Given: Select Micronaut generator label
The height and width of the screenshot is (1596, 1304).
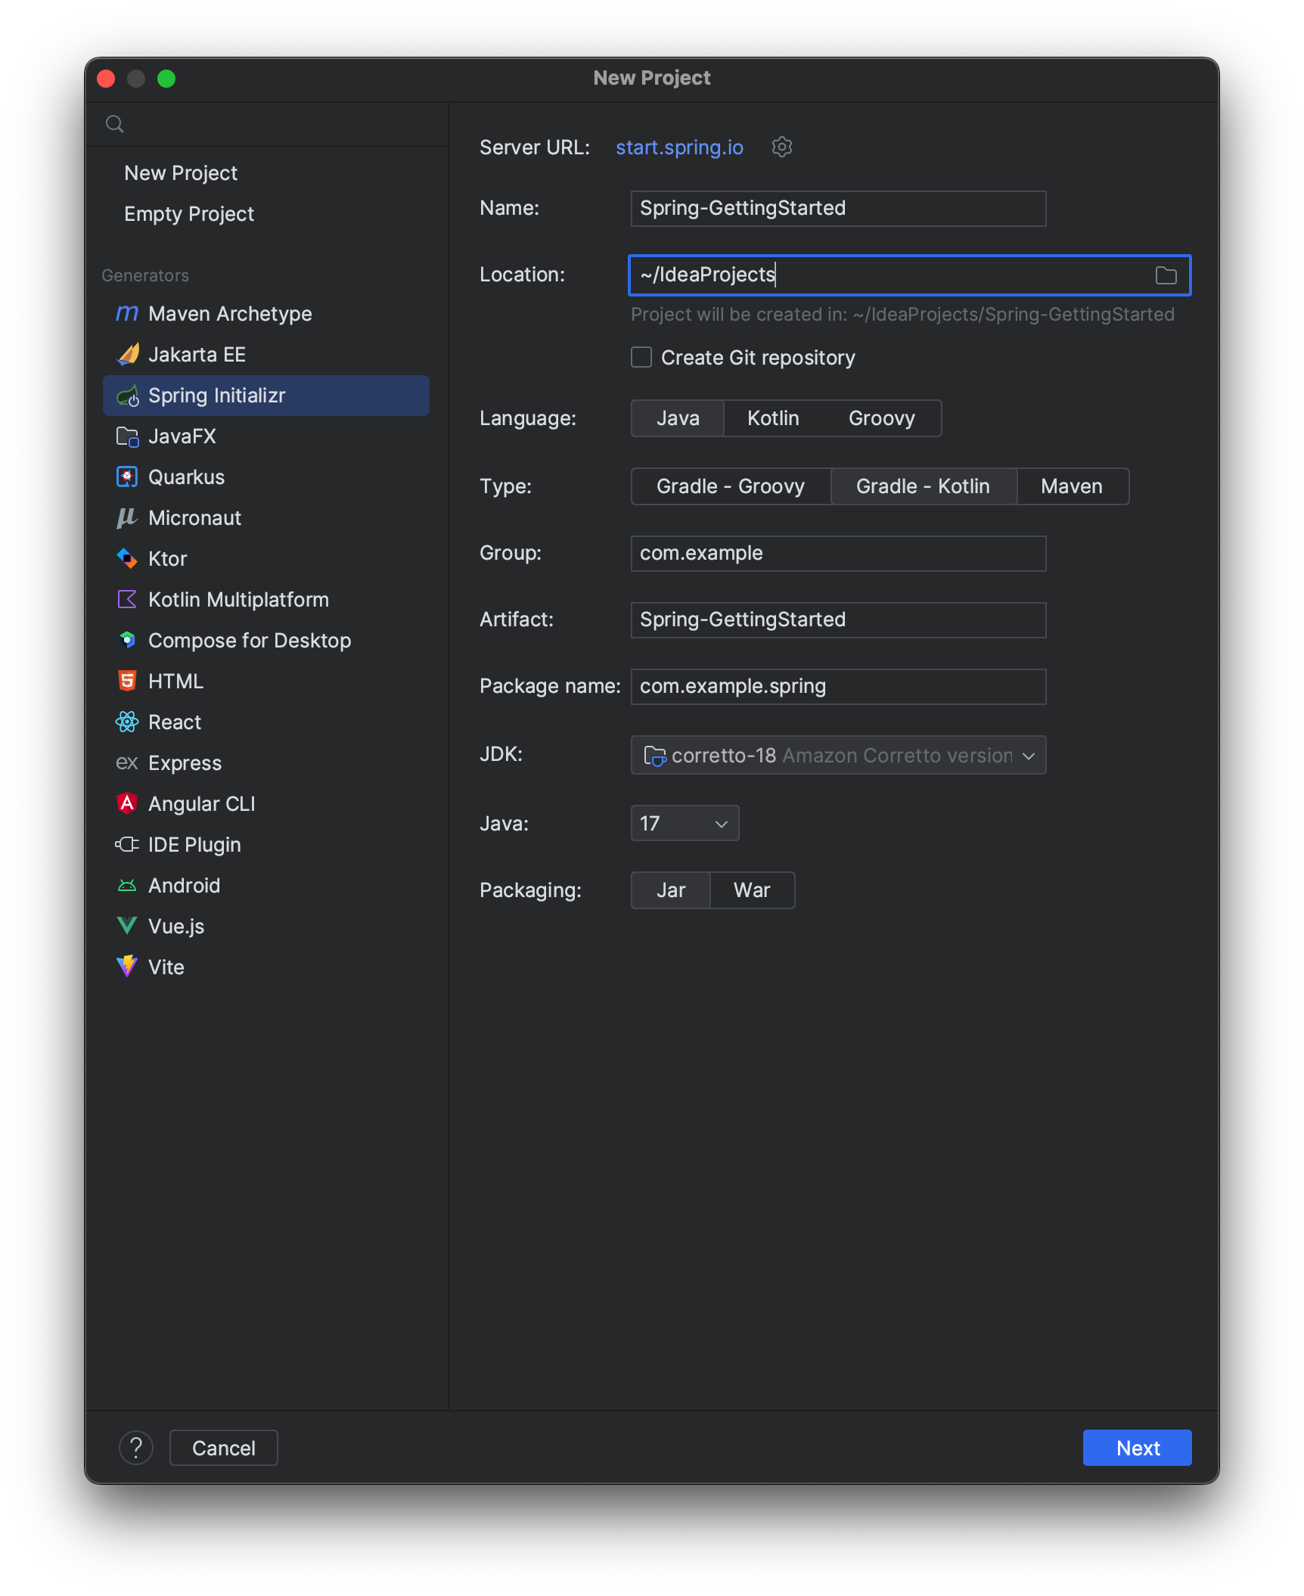Looking at the screenshot, I should coord(195,518).
